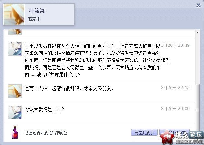Click the timestamp 3月26日 22:15
The image size is (204, 145).
[175, 87]
